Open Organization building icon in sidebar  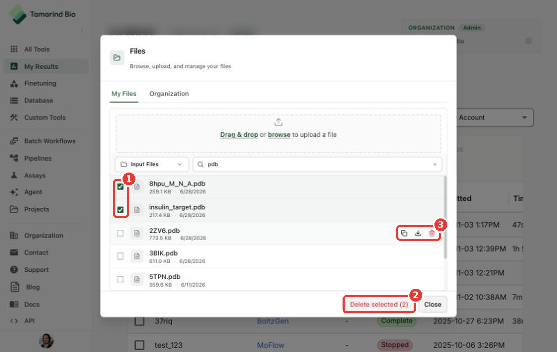click(14, 235)
